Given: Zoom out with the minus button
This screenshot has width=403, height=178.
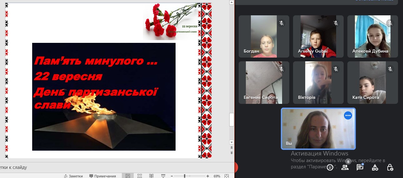Looking at the screenshot, I should [172, 176].
